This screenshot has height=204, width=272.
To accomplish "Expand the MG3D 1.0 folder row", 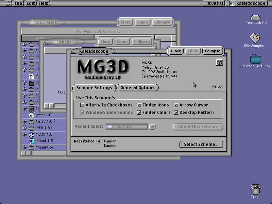I will pos(24,134).
